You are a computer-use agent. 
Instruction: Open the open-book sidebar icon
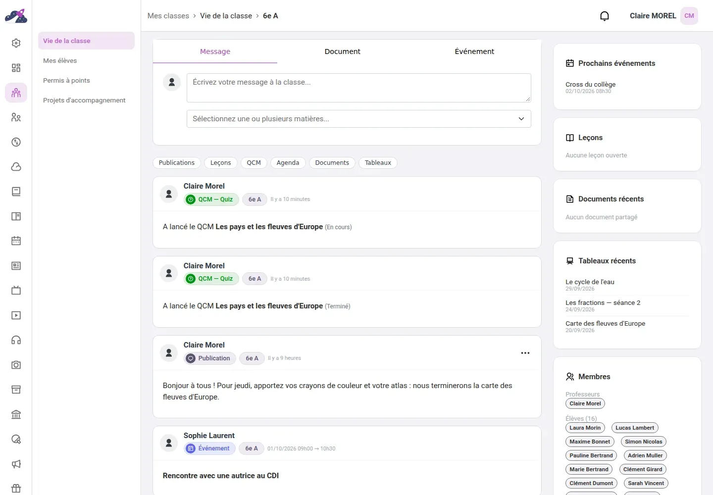pos(16,216)
